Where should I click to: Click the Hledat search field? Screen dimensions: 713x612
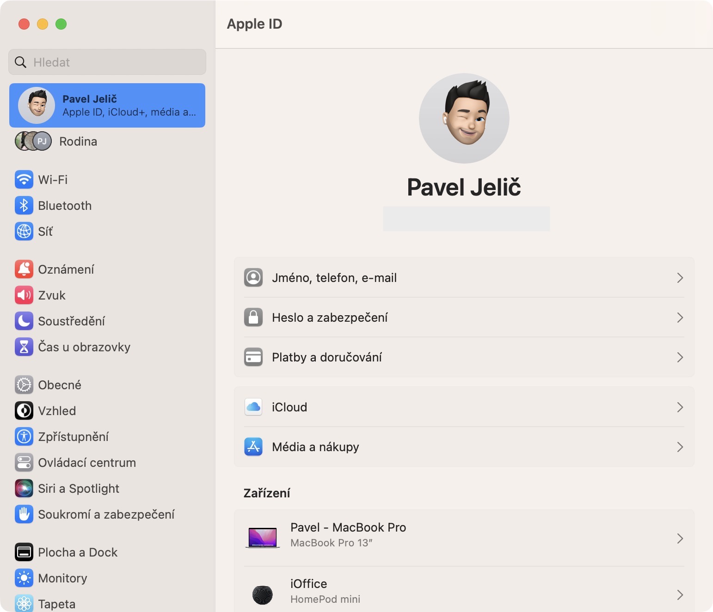(x=107, y=62)
